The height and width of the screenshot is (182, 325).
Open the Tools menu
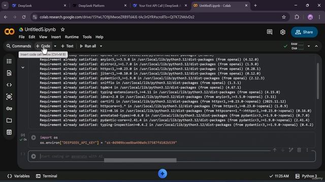(x=87, y=37)
